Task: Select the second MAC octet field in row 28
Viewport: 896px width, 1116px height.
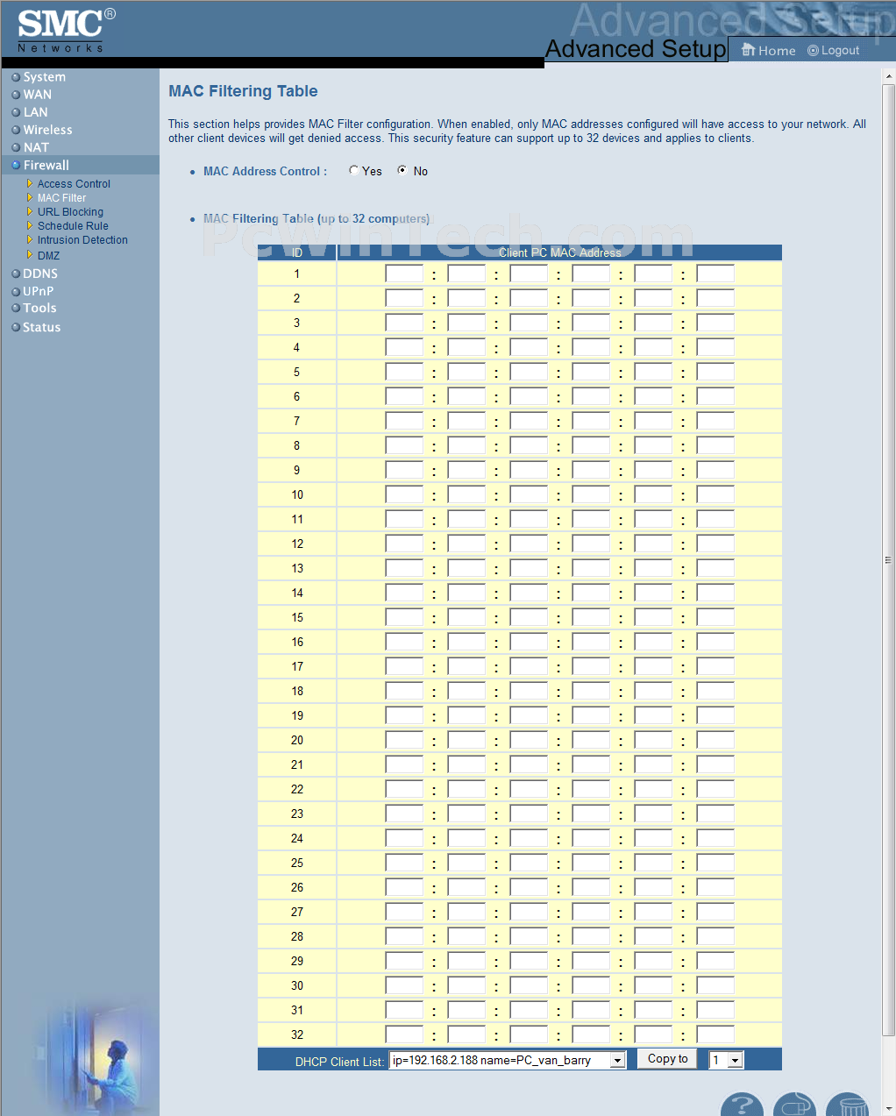Action: click(466, 936)
